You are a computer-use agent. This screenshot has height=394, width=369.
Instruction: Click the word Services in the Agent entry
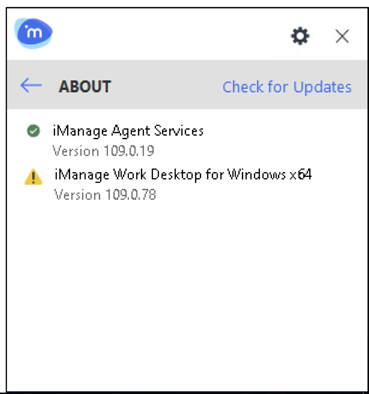pyautogui.click(x=178, y=131)
